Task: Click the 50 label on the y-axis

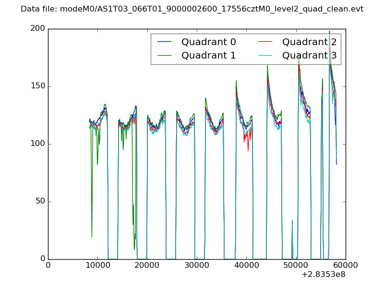Action: point(40,202)
